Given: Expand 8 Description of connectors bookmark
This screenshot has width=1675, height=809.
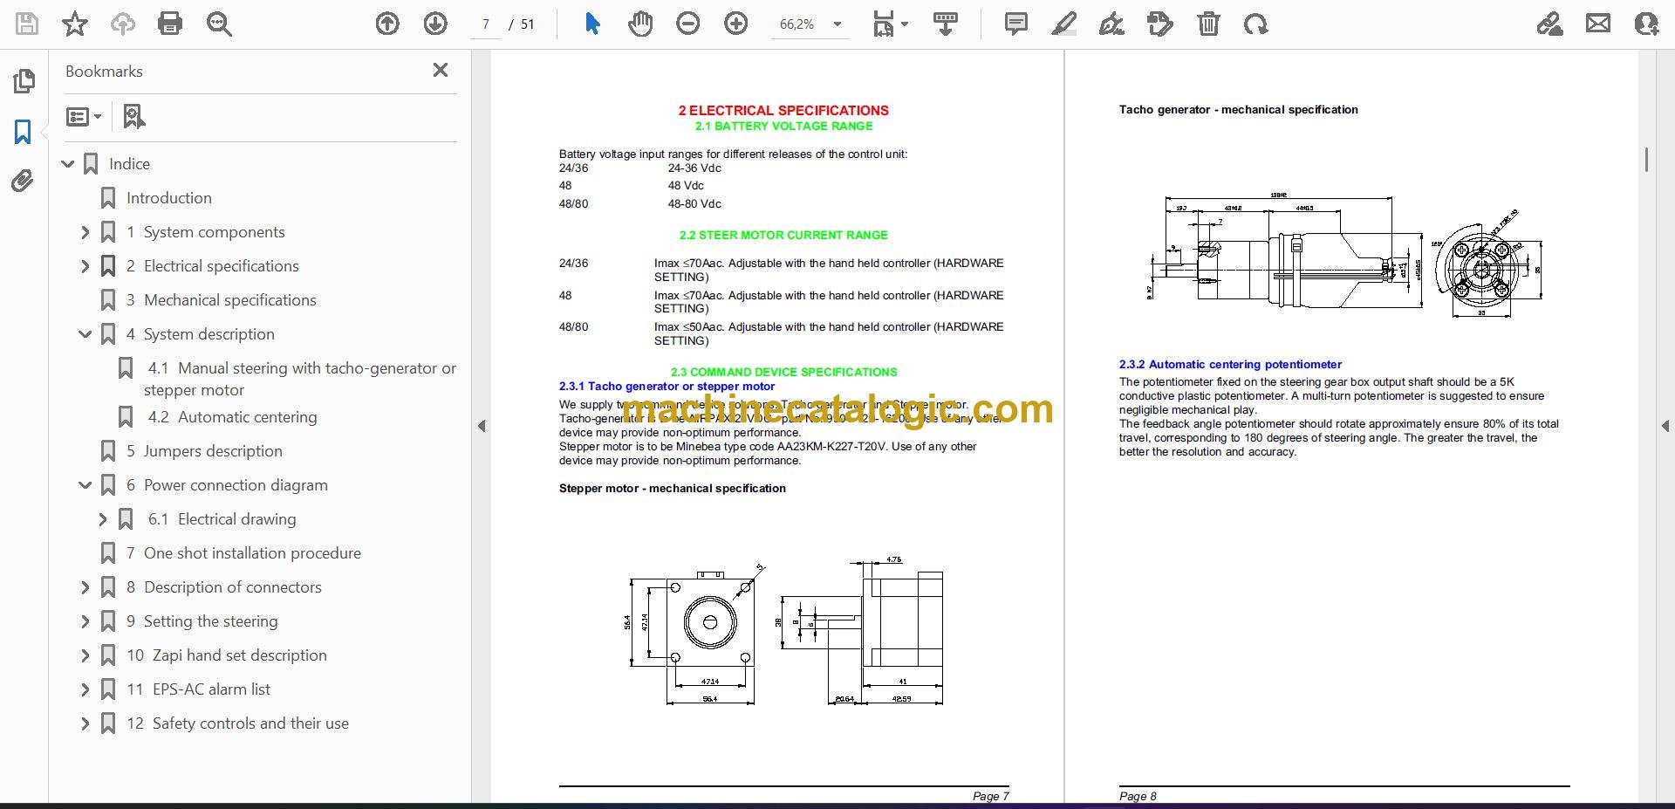Looking at the screenshot, I should tap(85, 587).
